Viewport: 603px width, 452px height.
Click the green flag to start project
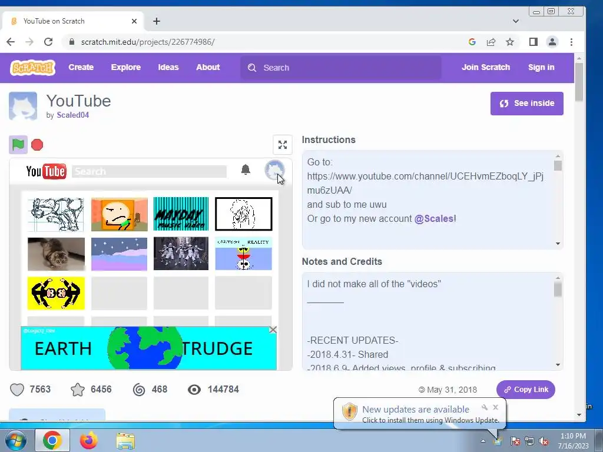click(18, 145)
